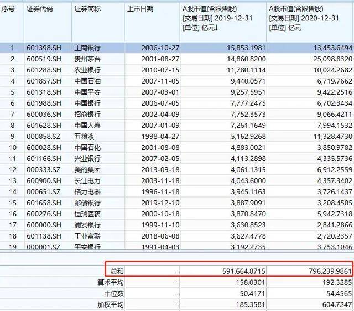This screenshot has height=311, width=354.
Task: Click listing date 2001-08-08
Action: pos(160,148)
